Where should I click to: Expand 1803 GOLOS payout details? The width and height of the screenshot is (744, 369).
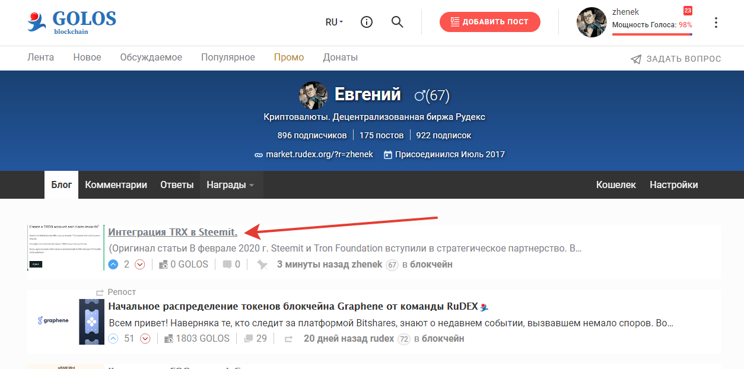(196, 339)
